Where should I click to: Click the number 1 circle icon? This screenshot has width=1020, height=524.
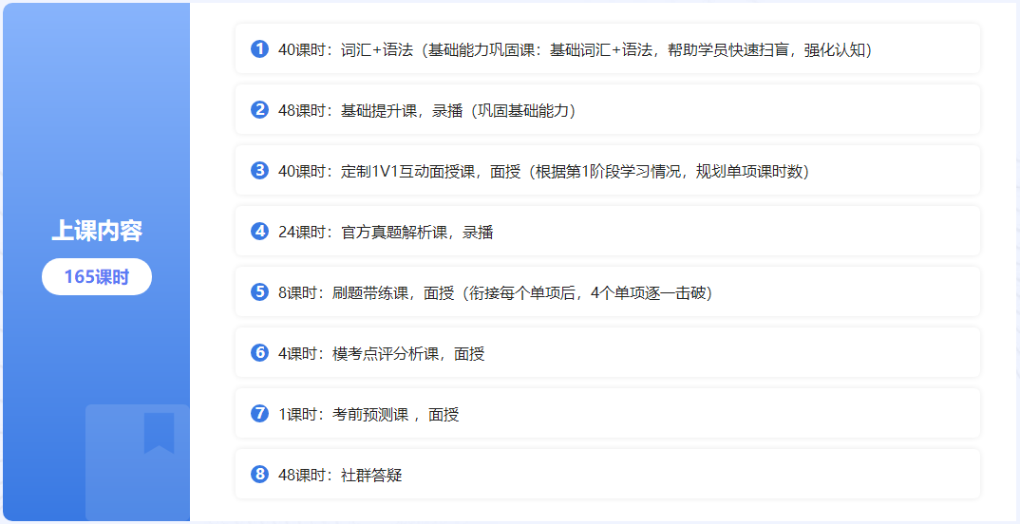click(x=259, y=49)
